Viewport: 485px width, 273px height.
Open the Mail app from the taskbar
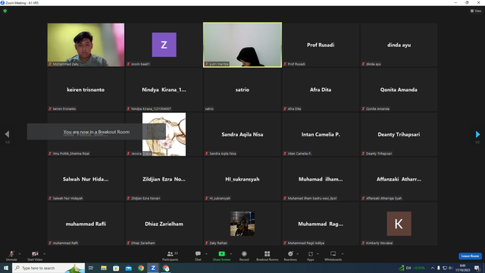[128, 268]
